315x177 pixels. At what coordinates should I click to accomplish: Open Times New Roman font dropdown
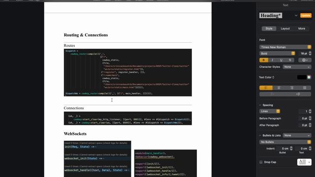[x=285, y=47]
